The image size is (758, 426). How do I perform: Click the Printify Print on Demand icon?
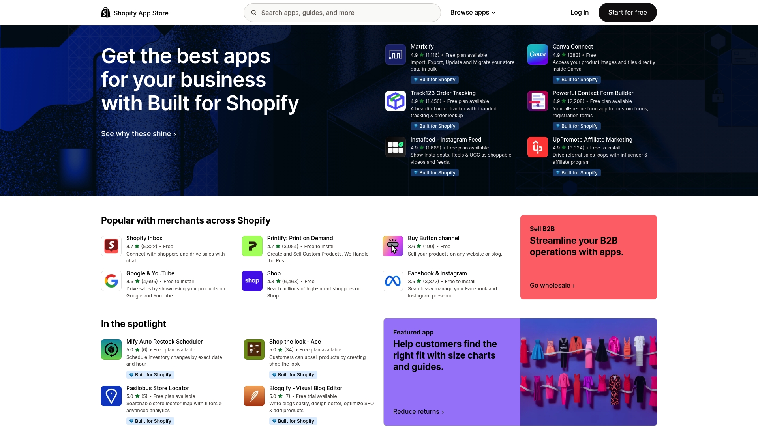pyautogui.click(x=252, y=246)
